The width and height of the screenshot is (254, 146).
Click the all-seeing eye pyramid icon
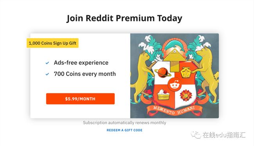pyautogui.click(x=175, y=54)
